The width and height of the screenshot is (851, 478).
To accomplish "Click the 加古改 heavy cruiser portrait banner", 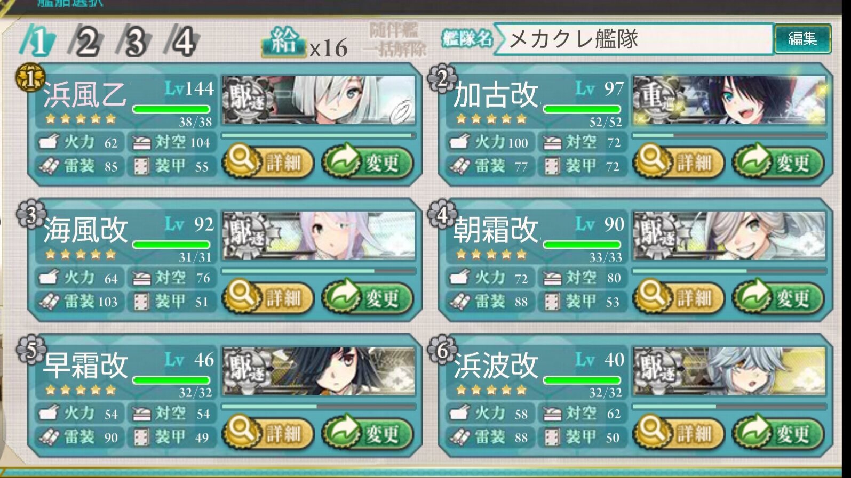I will (x=729, y=100).
